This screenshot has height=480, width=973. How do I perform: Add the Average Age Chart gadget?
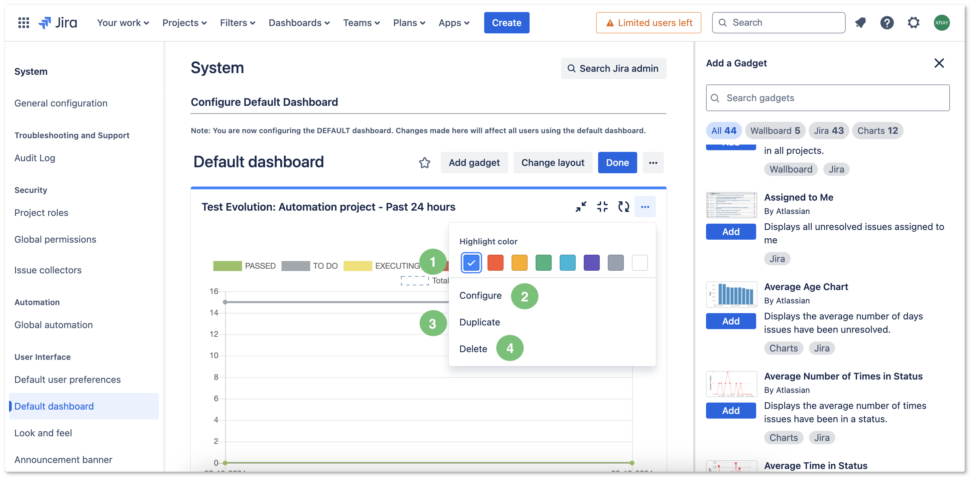pos(730,321)
